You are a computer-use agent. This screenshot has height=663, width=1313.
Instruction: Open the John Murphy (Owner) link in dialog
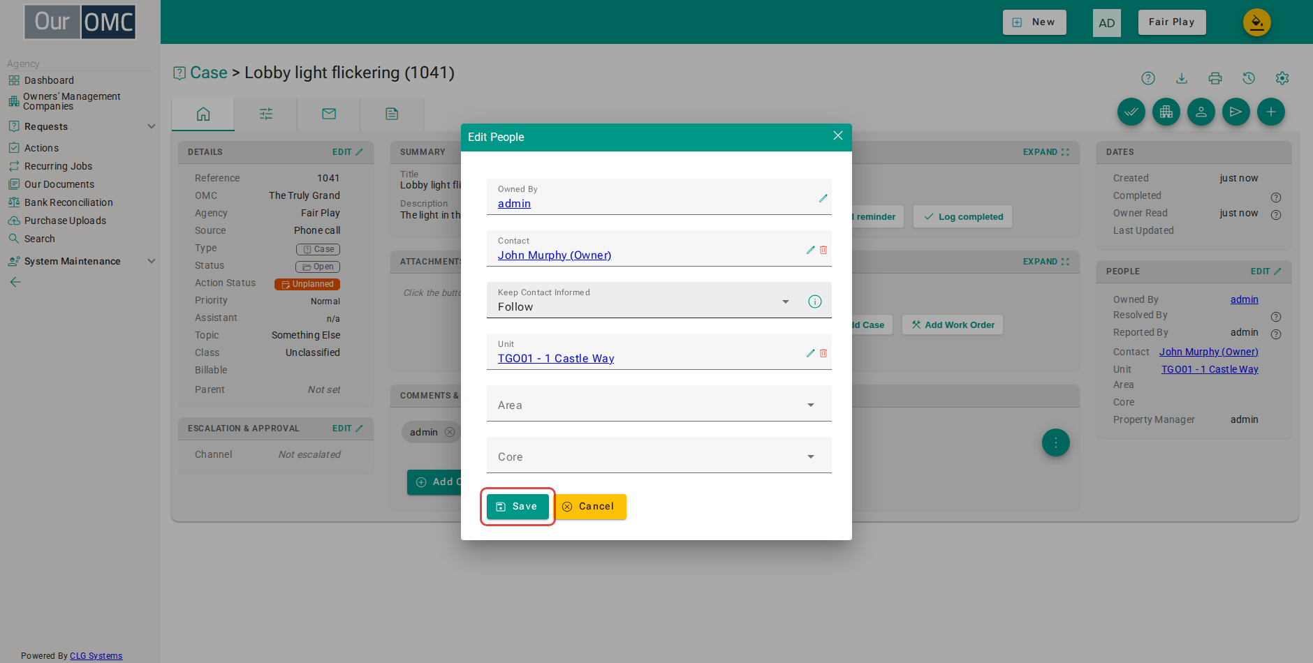555,255
